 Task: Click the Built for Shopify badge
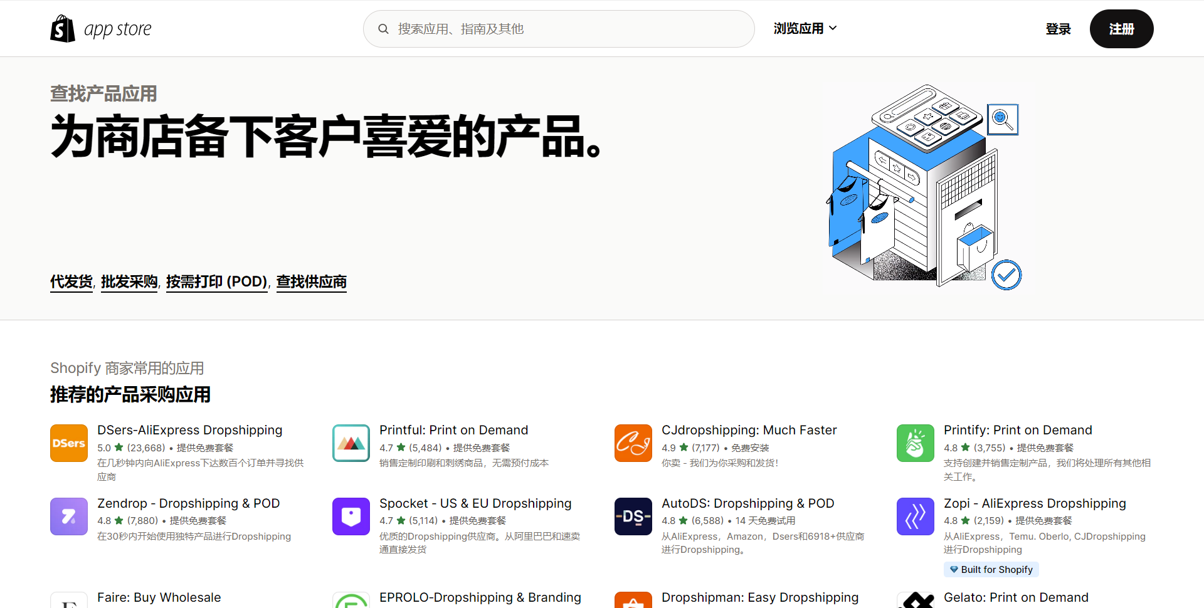[x=991, y=569]
